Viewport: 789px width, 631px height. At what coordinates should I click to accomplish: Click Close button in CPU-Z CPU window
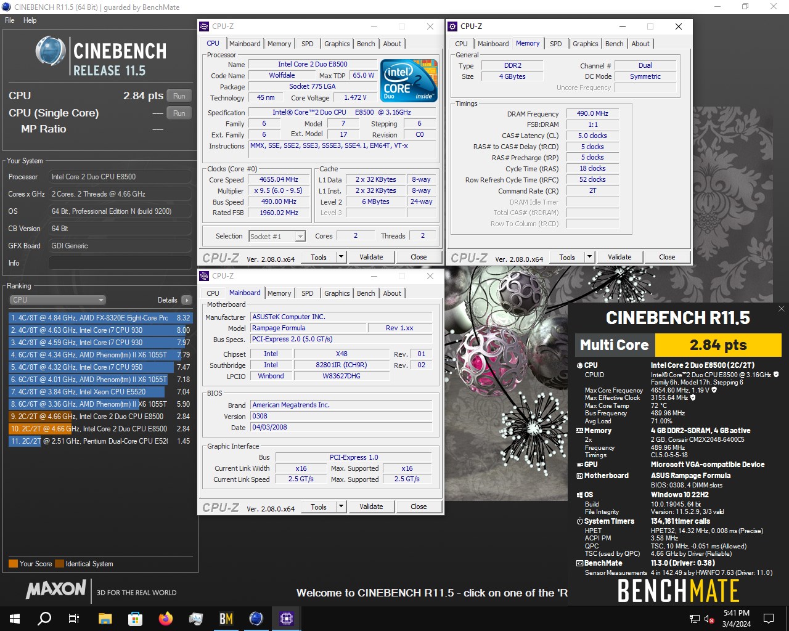pos(419,257)
